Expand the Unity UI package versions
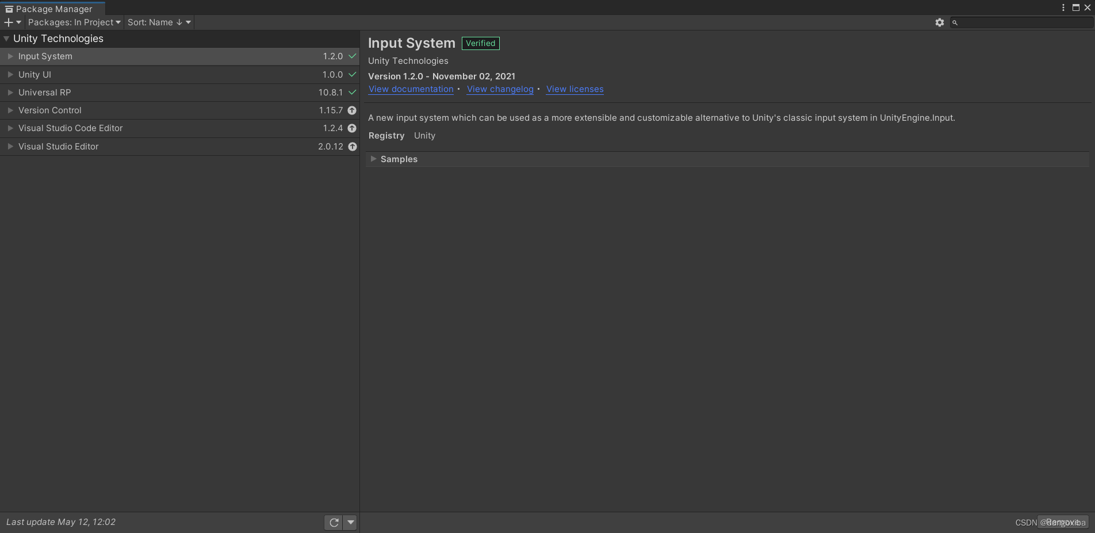The width and height of the screenshot is (1095, 533). point(10,75)
